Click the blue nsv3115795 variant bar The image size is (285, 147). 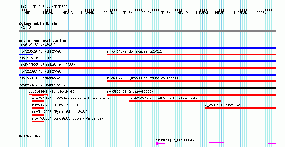click(x=147, y=61)
